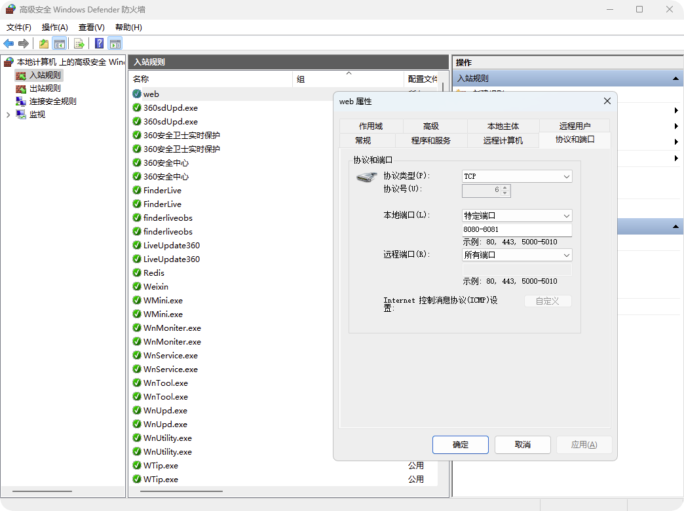
Task: Switch to the 作用域 tab
Action: (371, 126)
